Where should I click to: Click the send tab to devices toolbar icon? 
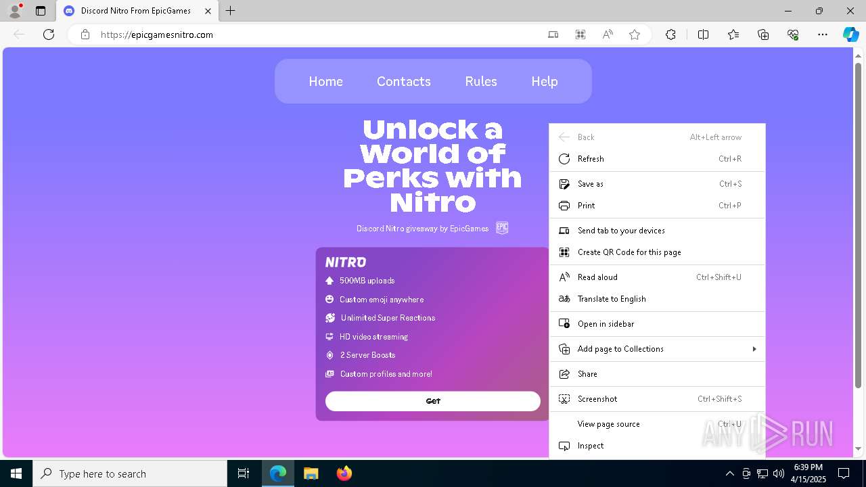(553, 34)
